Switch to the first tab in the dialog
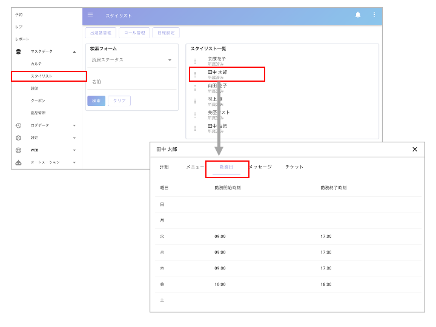This screenshot has width=436, height=327. (x=164, y=167)
